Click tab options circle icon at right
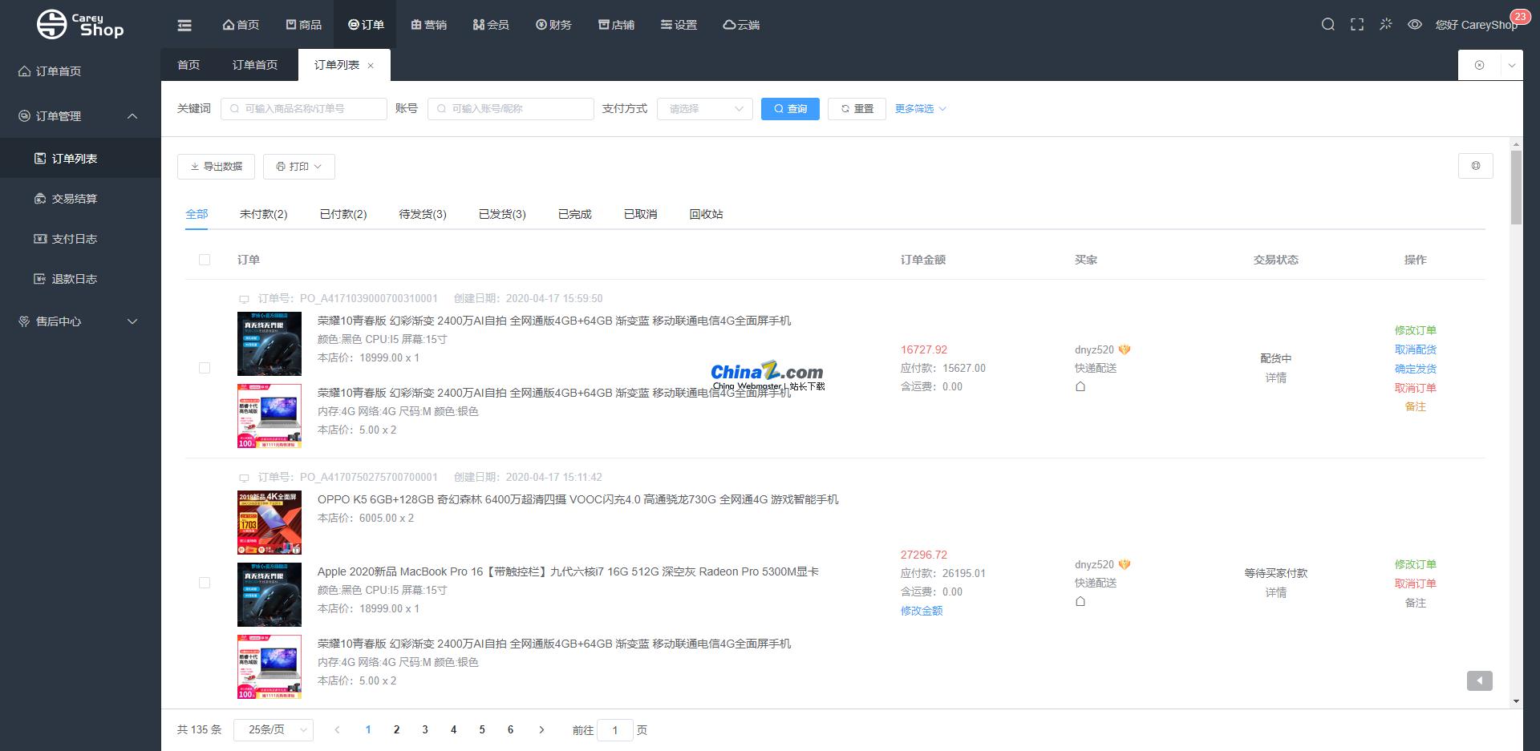The image size is (1540, 751). pos(1479,65)
